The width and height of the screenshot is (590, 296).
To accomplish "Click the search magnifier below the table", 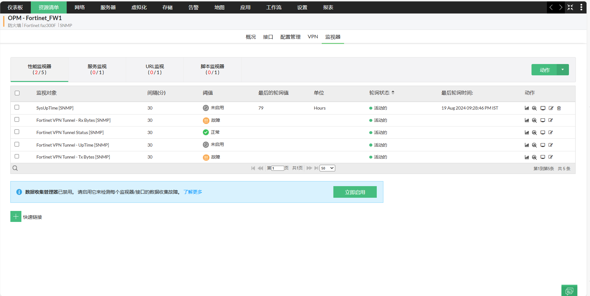I will 15,168.
